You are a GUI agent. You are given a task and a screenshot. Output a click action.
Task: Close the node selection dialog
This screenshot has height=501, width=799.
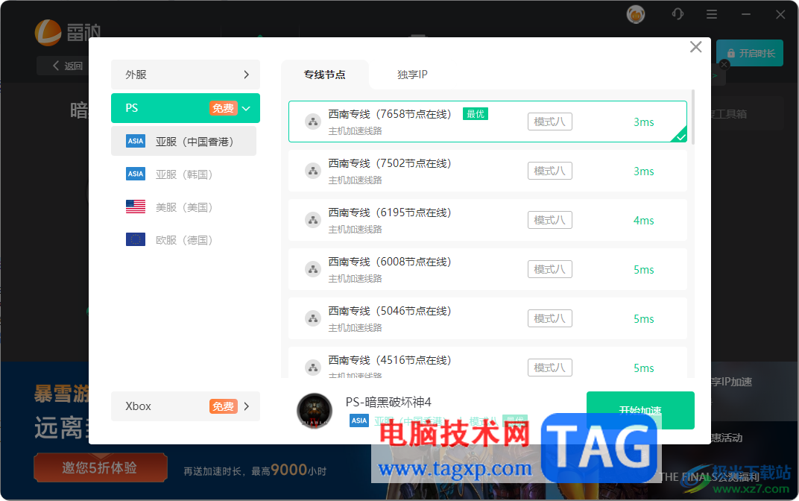[695, 47]
